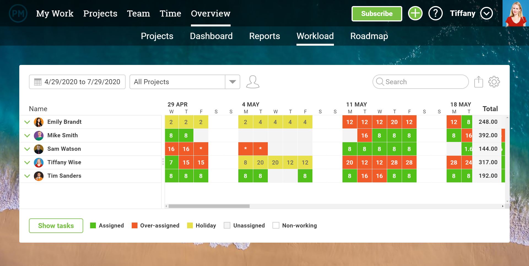Open the help question mark icon
Viewport: 529px width, 266px height.
[435, 13]
